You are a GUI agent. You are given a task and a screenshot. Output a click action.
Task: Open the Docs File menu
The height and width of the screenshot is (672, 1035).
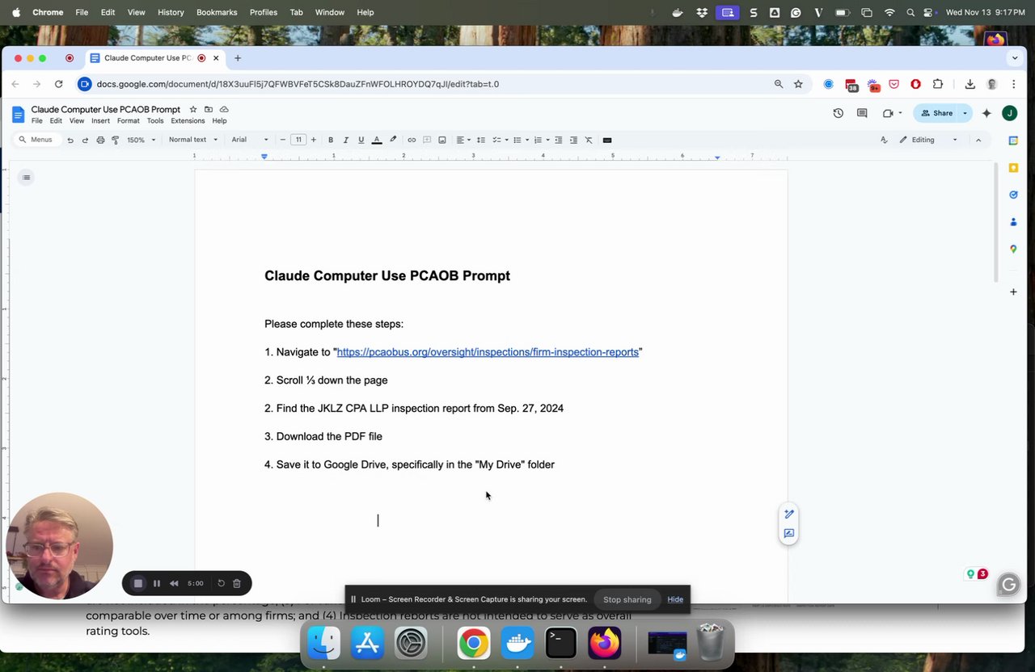click(37, 121)
